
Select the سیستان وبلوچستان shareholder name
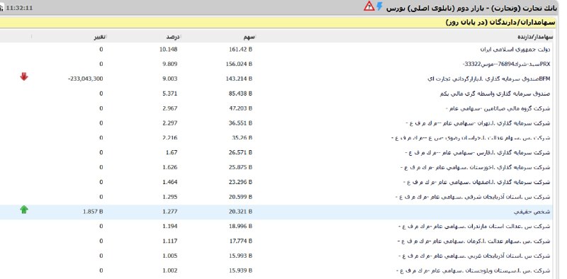(x=473, y=271)
